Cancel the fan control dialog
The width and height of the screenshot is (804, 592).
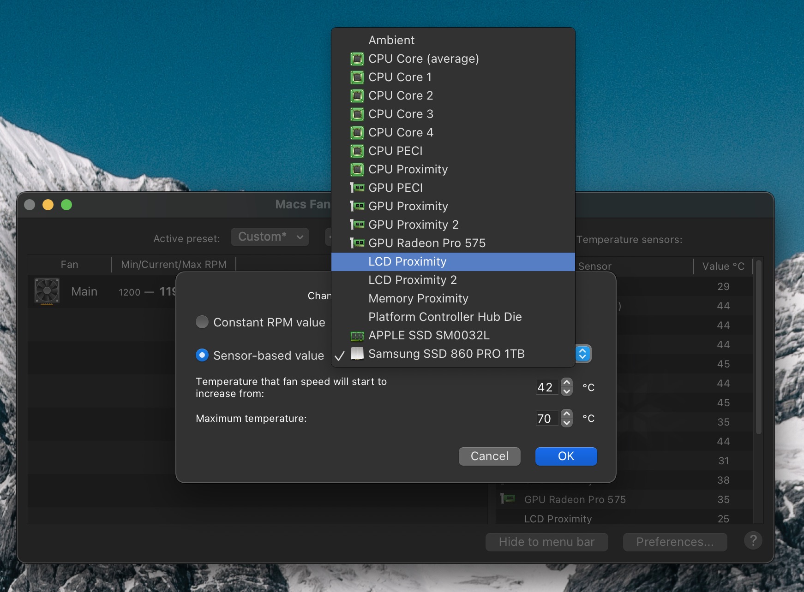click(490, 456)
